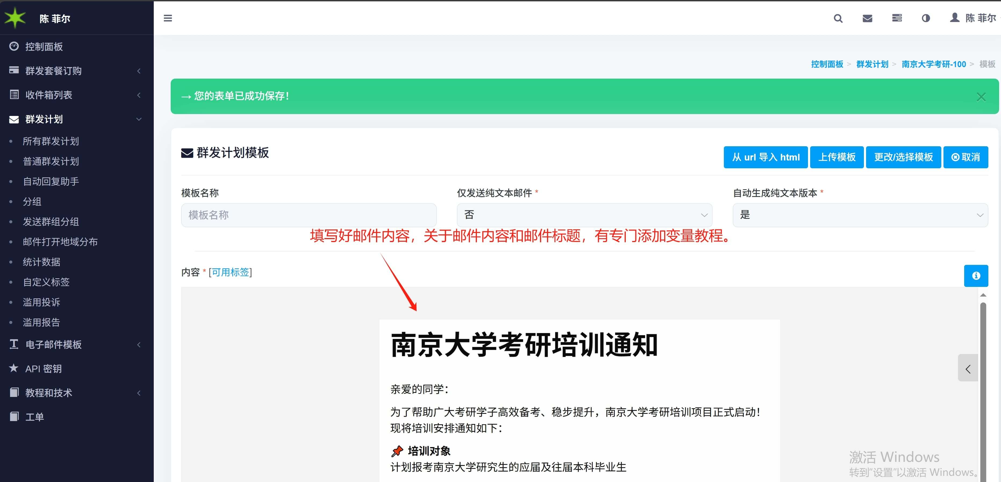Viewport: 1001px width, 482px height.
Task: Open 自动回复助手 in sidebar
Action: click(x=51, y=181)
